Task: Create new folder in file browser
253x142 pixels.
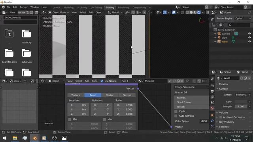Action: [x=36, y=12]
